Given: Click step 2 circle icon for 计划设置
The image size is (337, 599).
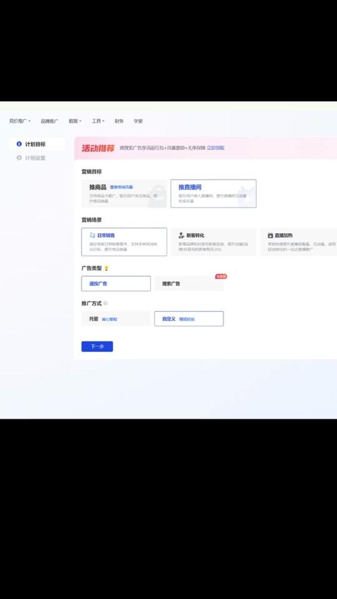Looking at the screenshot, I should click(x=19, y=158).
